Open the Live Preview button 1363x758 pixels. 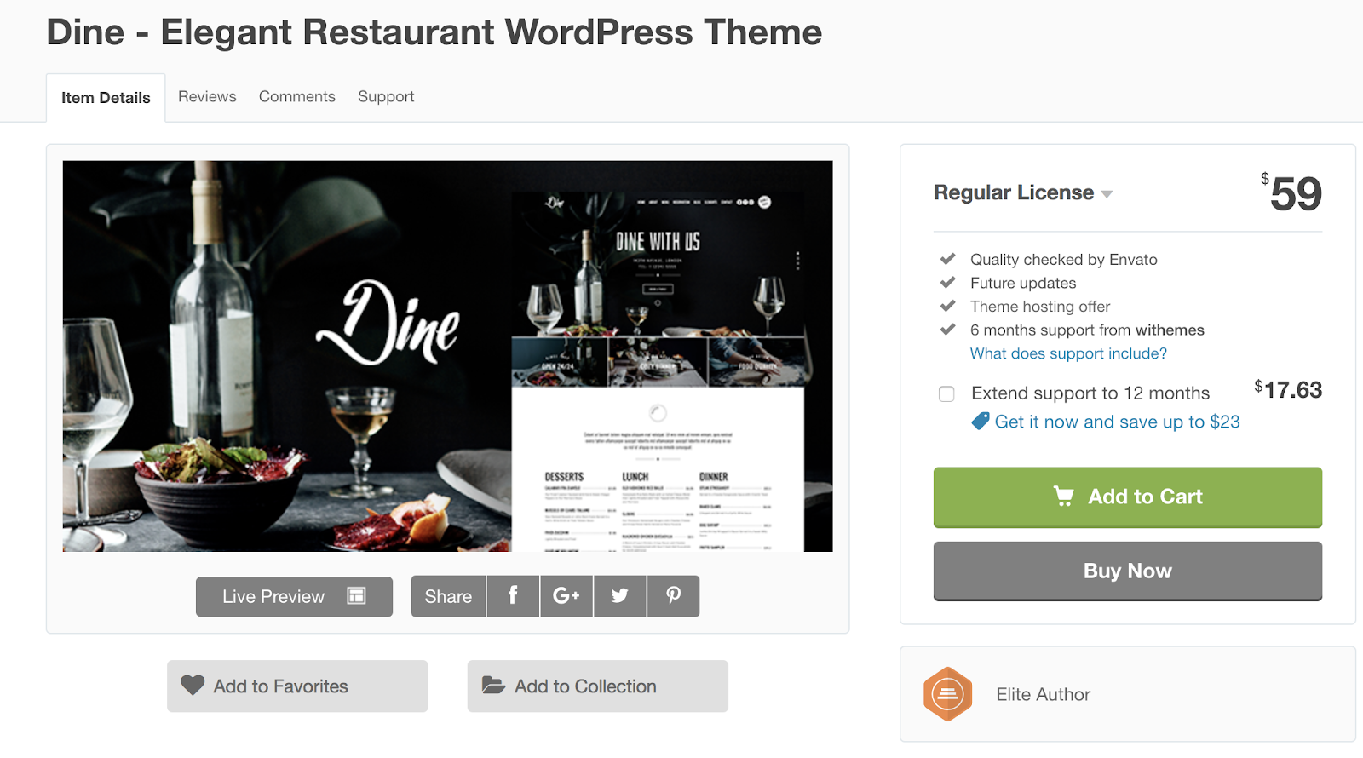[294, 596]
